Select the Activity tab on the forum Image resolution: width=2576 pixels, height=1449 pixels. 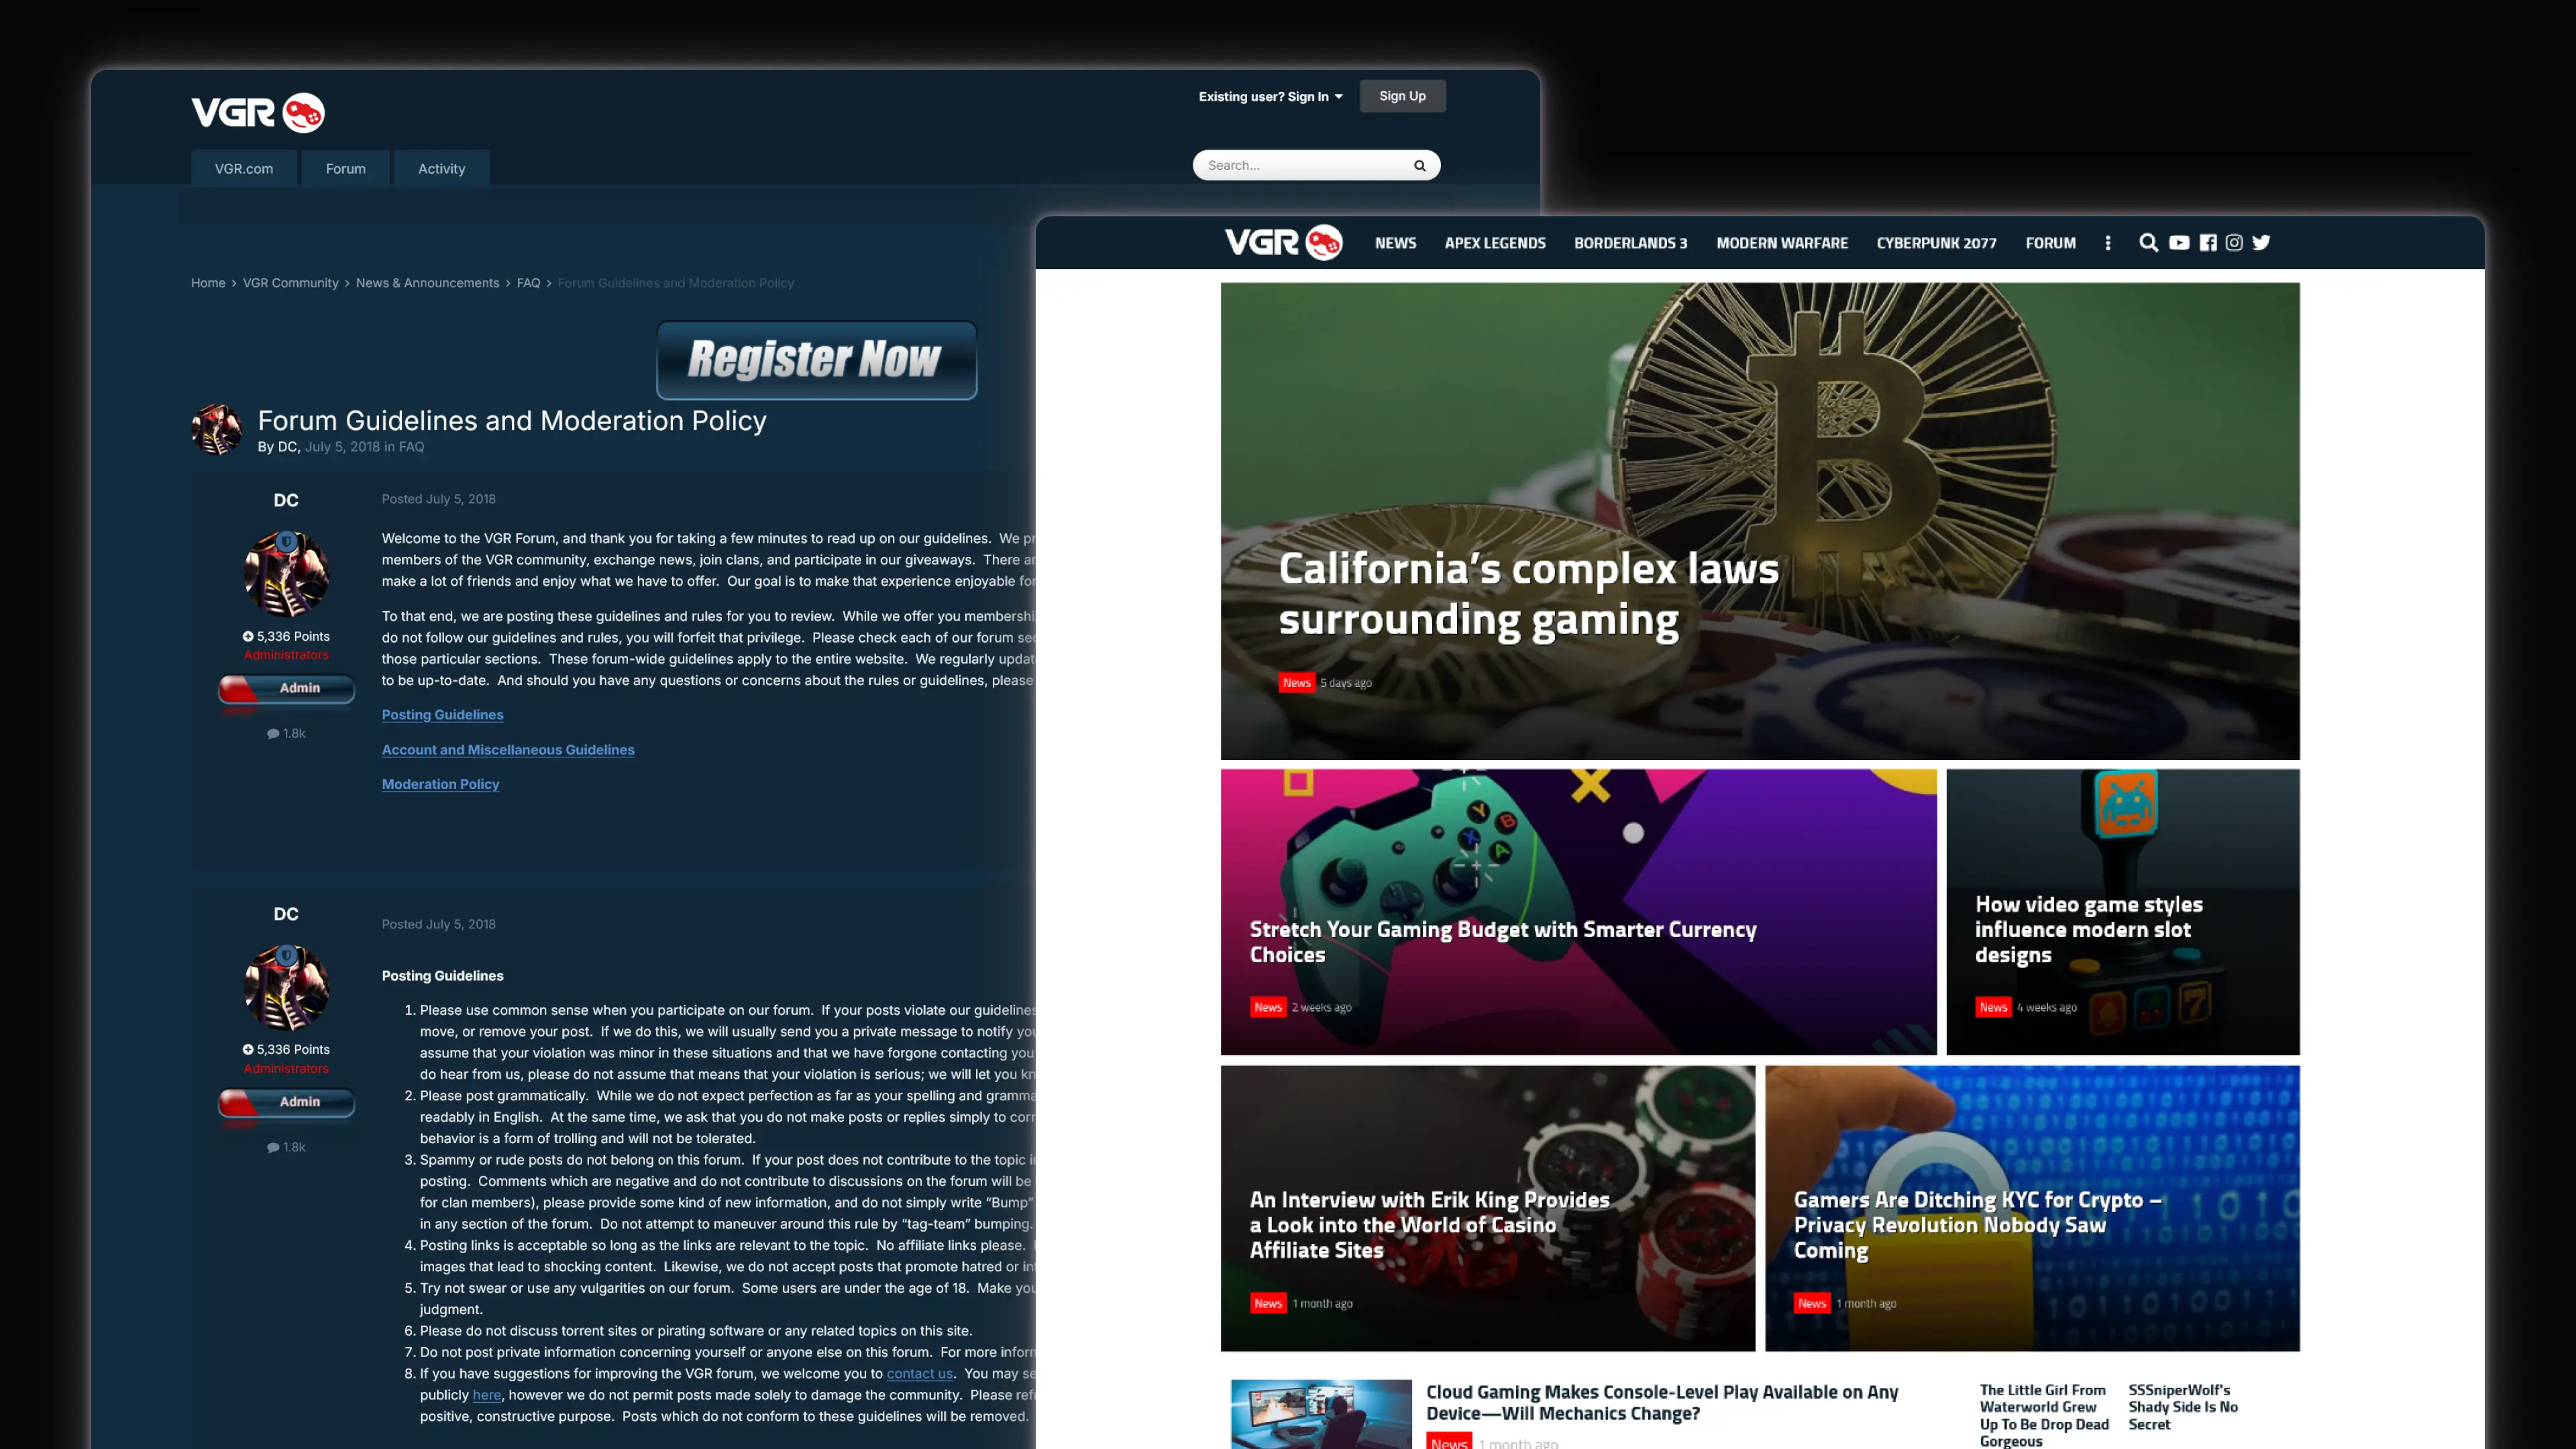click(x=441, y=168)
